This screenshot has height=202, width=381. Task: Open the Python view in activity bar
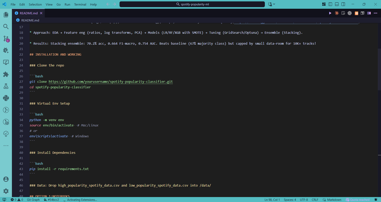click(6, 98)
